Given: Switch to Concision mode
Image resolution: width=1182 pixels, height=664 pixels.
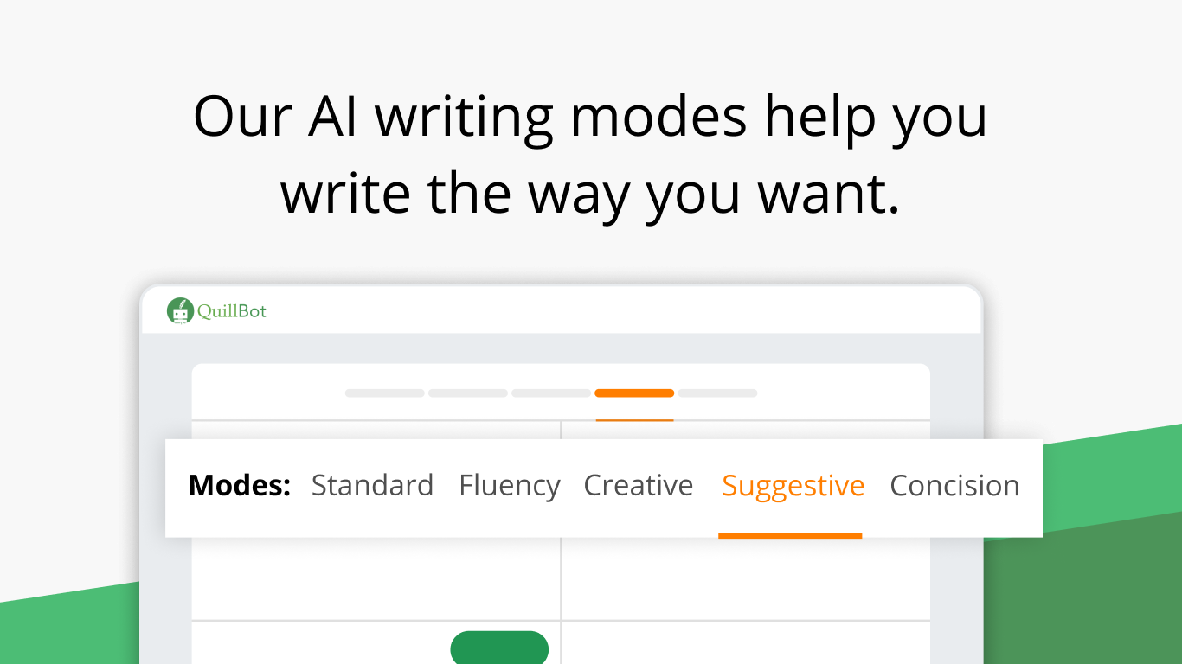Looking at the screenshot, I should click(x=954, y=486).
